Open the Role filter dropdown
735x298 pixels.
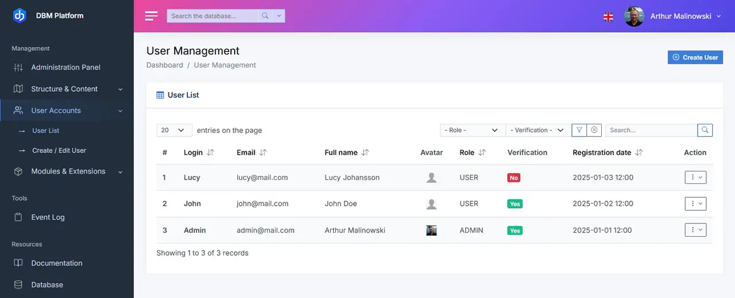[473, 130]
